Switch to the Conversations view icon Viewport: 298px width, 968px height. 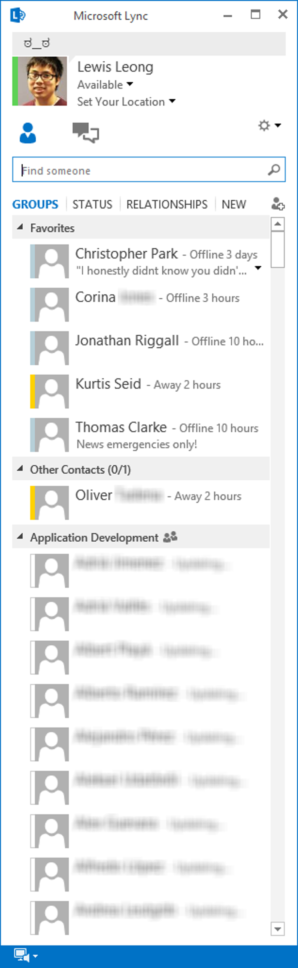coord(86,133)
